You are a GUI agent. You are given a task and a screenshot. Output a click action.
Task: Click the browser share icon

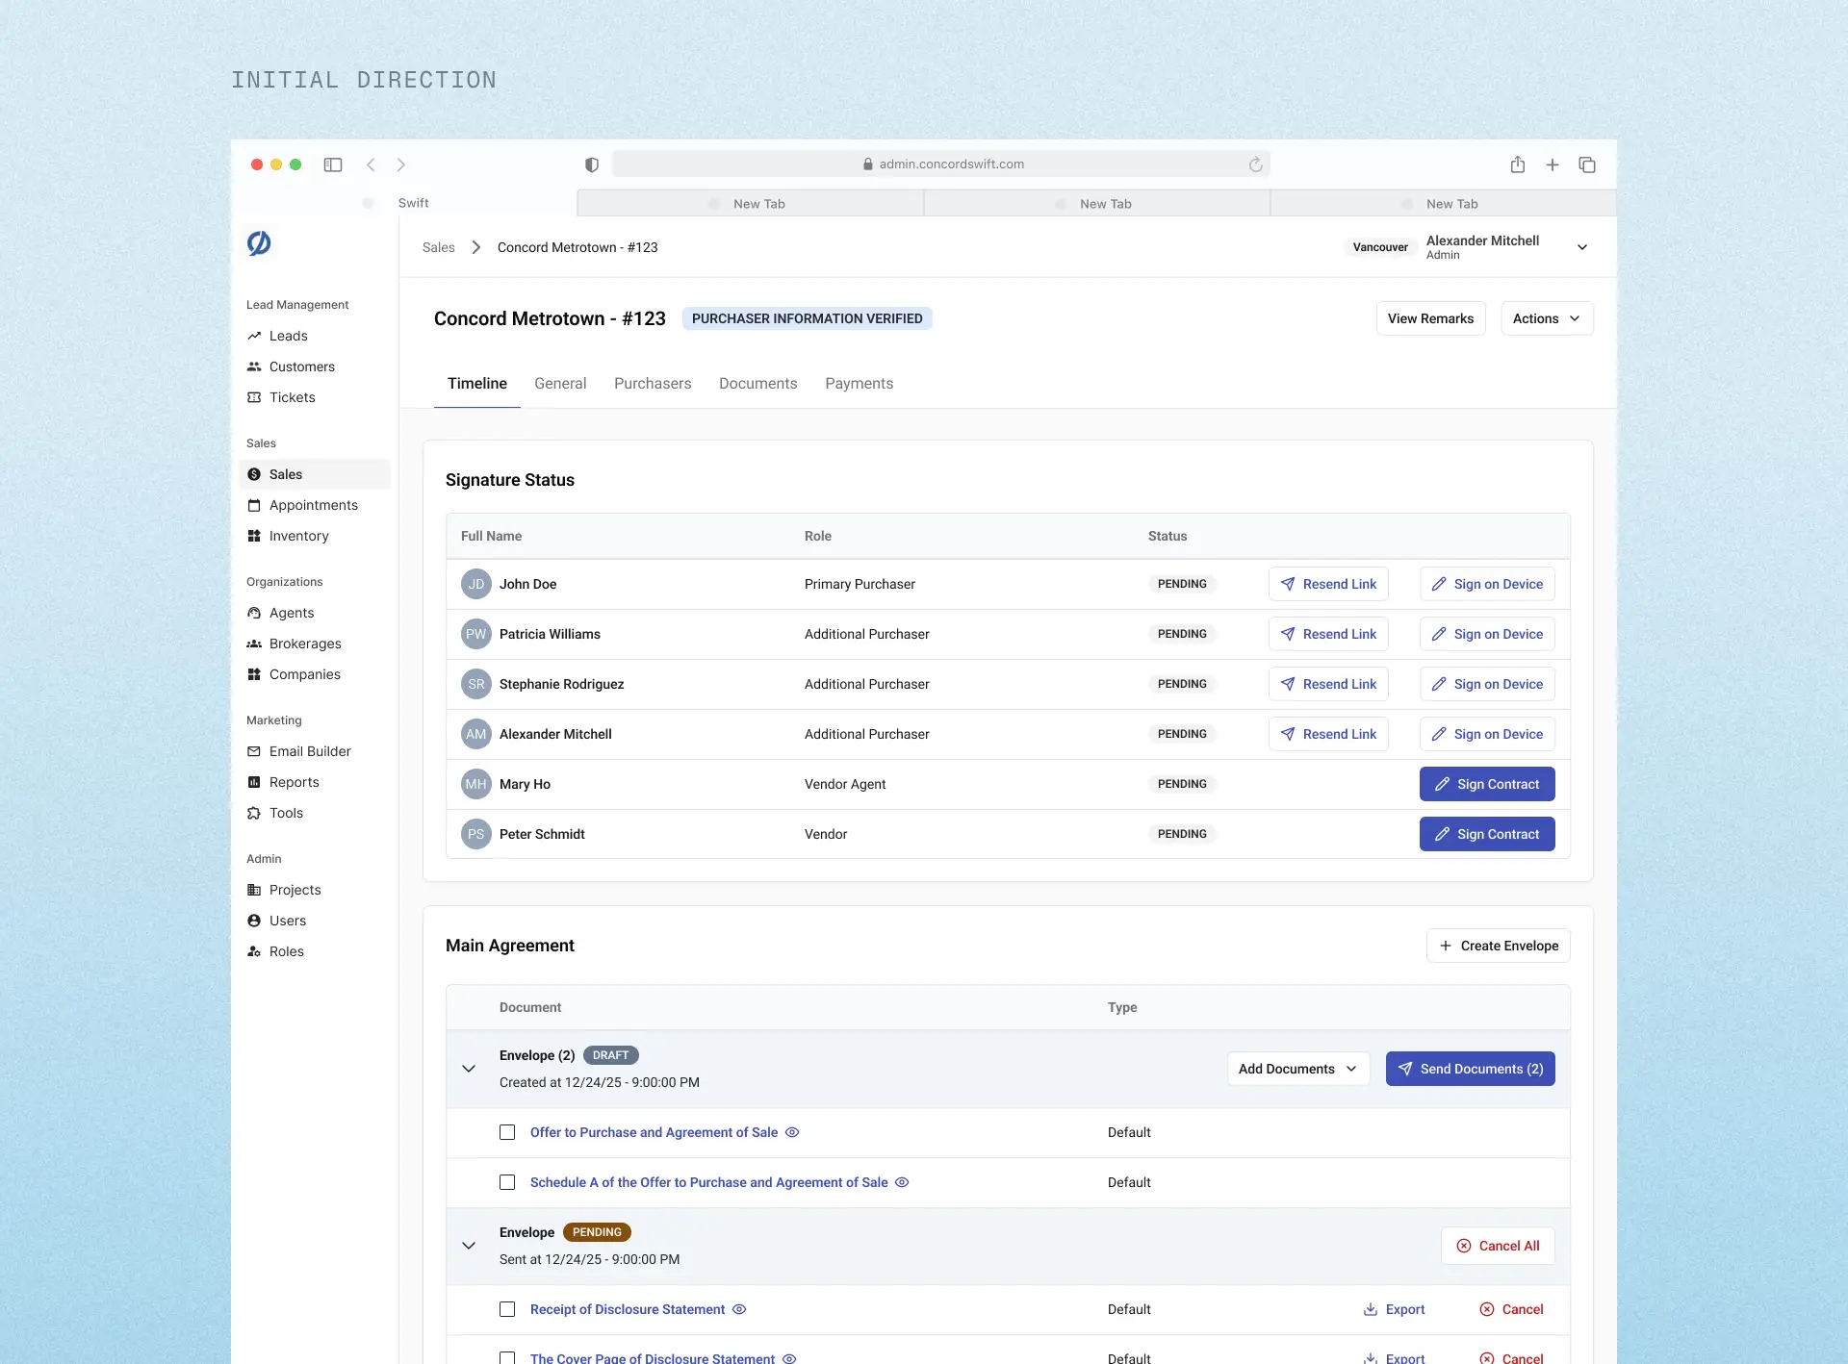click(x=1517, y=164)
